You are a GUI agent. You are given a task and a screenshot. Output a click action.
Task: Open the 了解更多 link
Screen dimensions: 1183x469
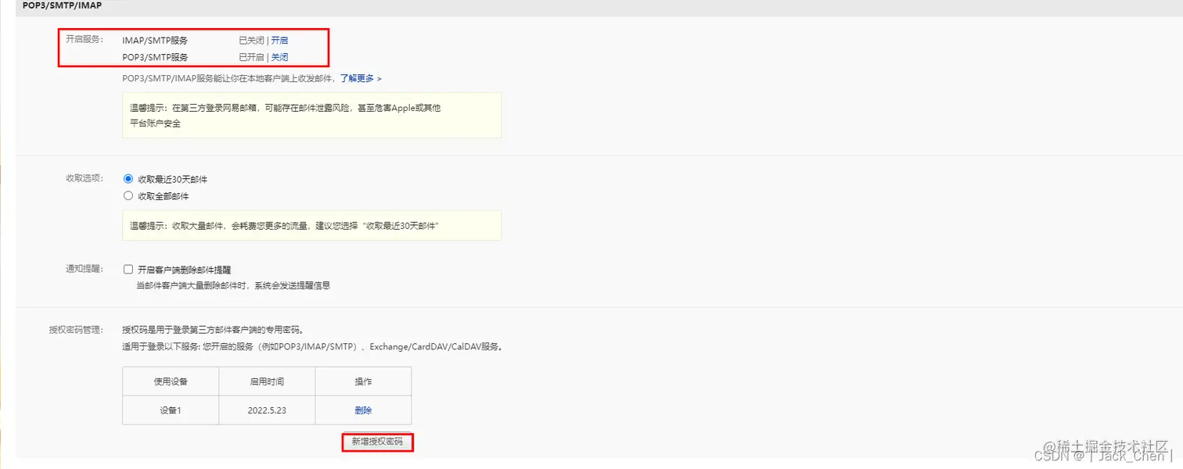pyautogui.click(x=361, y=78)
